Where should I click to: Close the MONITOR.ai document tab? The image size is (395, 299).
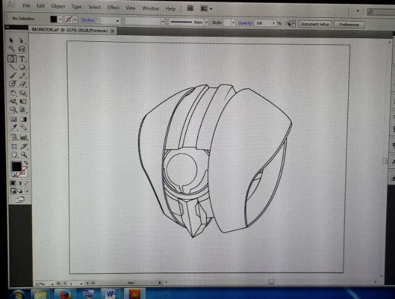click(x=112, y=31)
